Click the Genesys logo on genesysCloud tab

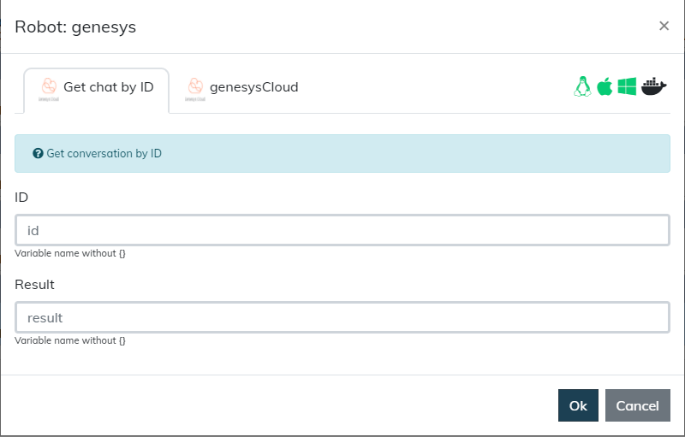(x=195, y=89)
